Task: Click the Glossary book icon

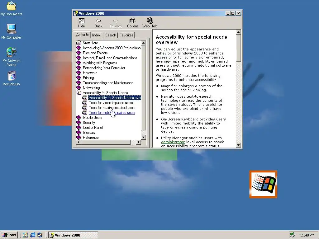Action: (79, 133)
